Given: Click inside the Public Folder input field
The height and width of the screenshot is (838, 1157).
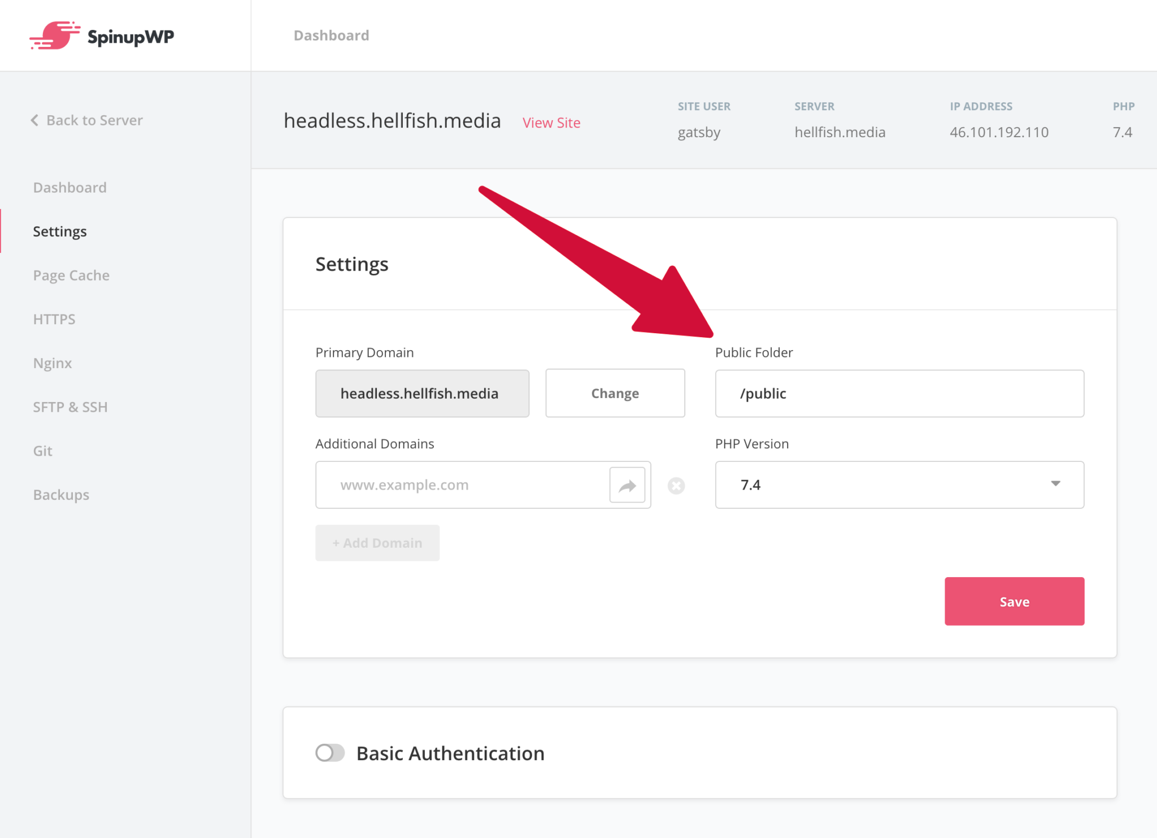Looking at the screenshot, I should (898, 393).
